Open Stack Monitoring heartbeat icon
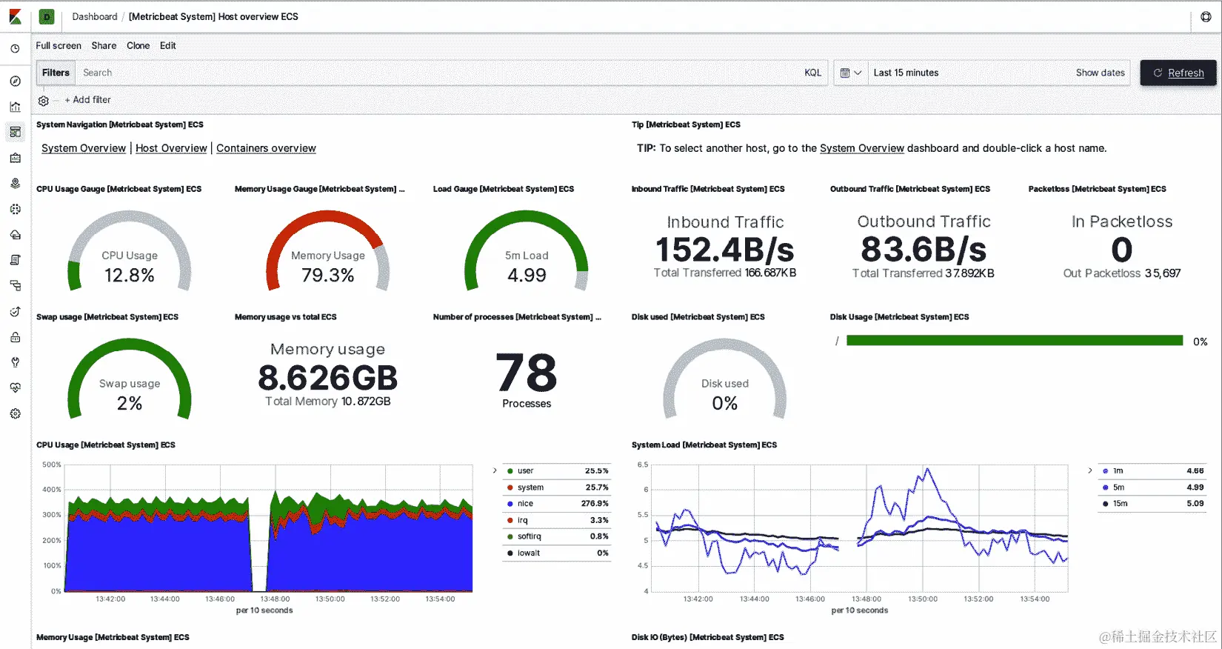The image size is (1222, 649). coord(15,387)
